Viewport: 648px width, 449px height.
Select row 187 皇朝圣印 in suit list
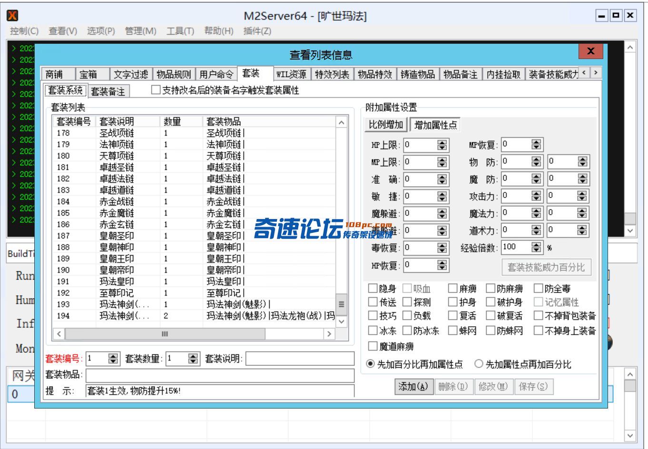(x=194, y=236)
